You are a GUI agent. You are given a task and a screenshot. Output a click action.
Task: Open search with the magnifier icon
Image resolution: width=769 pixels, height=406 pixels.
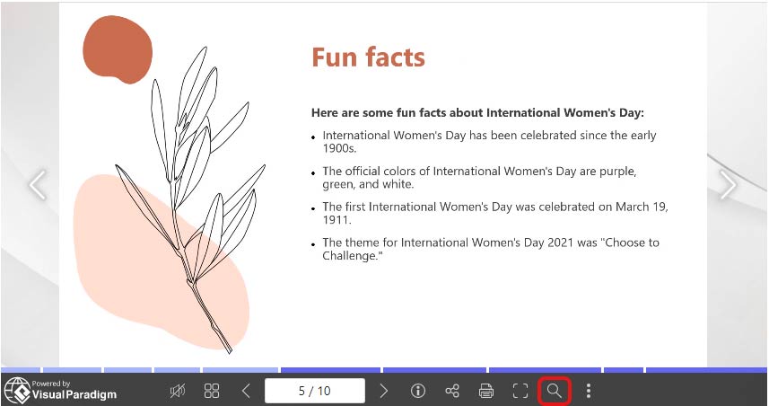[555, 391]
